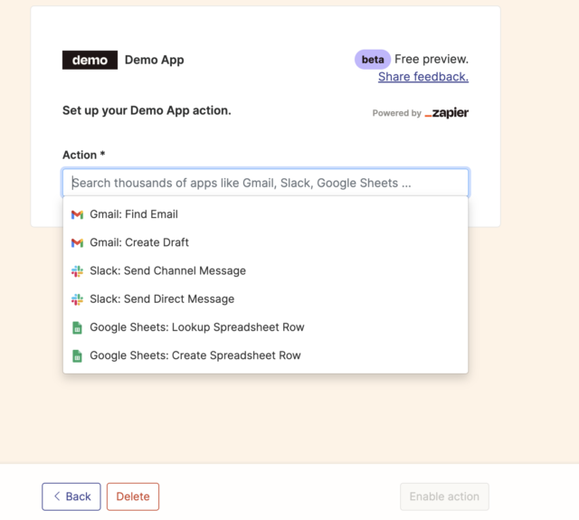Viewport: 579px width, 520px height.
Task: Go Back to the previous step
Action: click(x=71, y=496)
